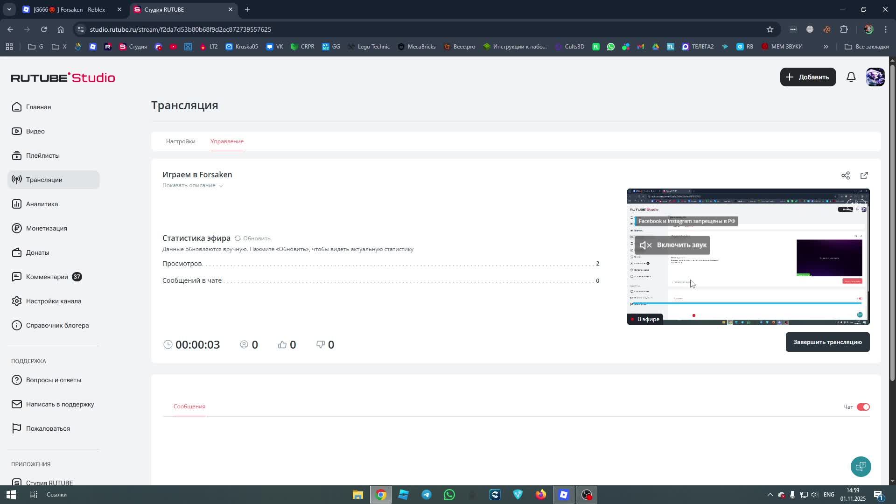The width and height of the screenshot is (896, 504).
Task: Open OBS Studio from taskbar
Action: coord(587,495)
